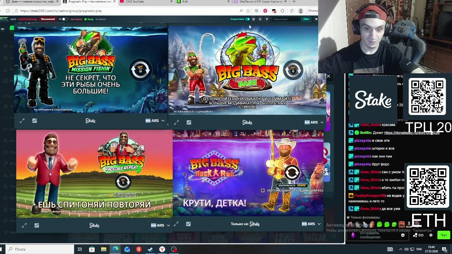Open ARS currency dropdown under Big Bass Raceday Repeat
Screen dimensions: 452x254
[160, 225]
